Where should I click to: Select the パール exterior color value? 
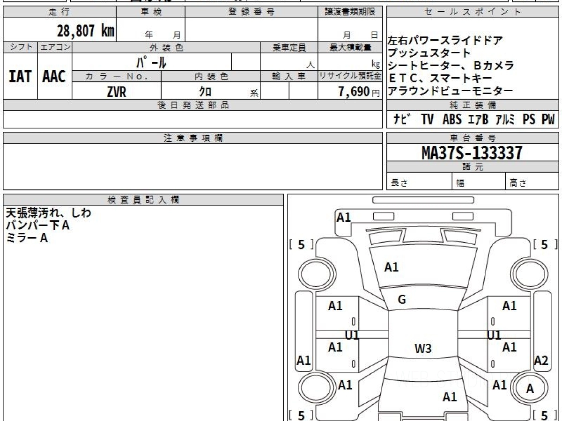(x=151, y=62)
